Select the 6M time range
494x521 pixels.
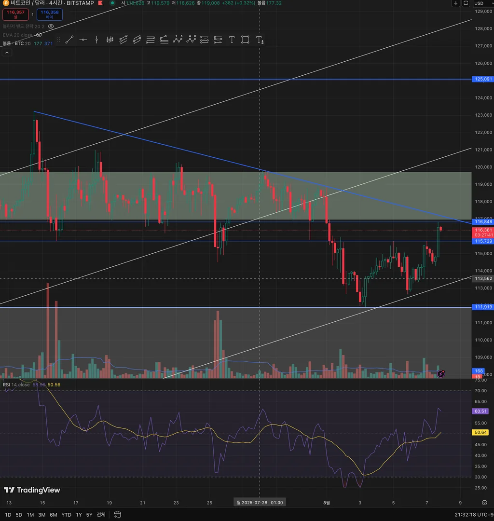pos(54,515)
